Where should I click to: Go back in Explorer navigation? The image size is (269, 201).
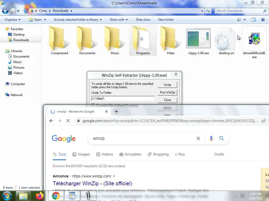tap(5, 11)
